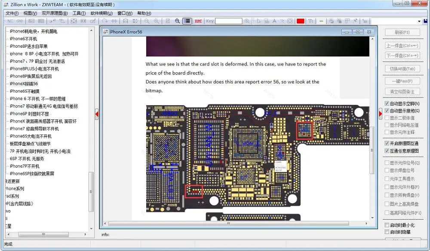The height and width of the screenshot is (251, 430).
Task: Open the 双开原理图(B) menu
Action: tap(55, 13)
